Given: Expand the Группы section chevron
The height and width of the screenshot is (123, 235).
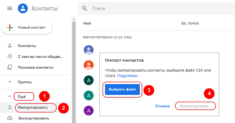Looking at the screenshot, I should 10,82.
